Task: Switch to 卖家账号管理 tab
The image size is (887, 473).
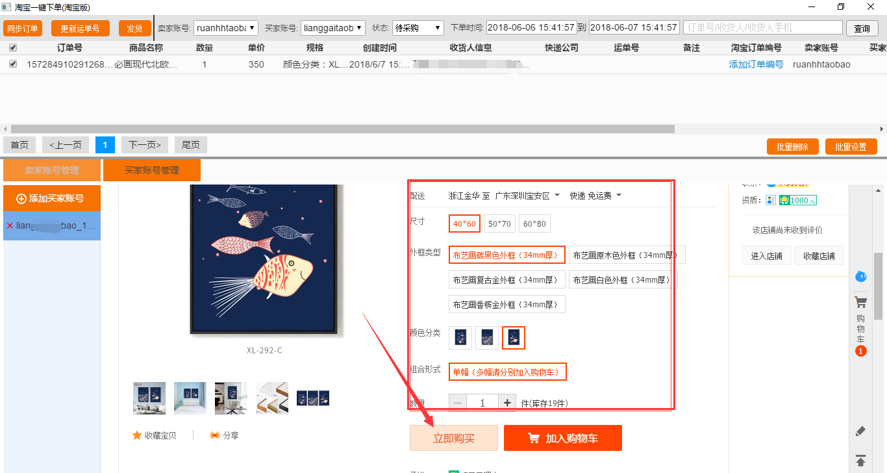Action: tap(52, 170)
